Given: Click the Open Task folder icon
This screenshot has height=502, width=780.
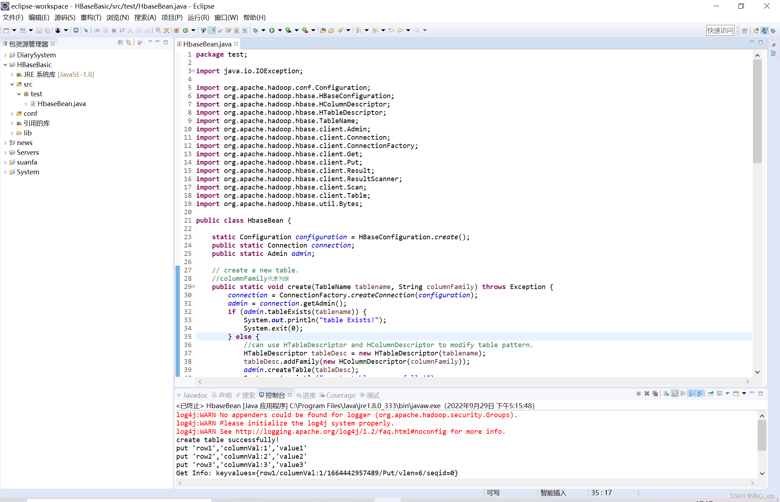Looking at the screenshot, I should 331,30.
